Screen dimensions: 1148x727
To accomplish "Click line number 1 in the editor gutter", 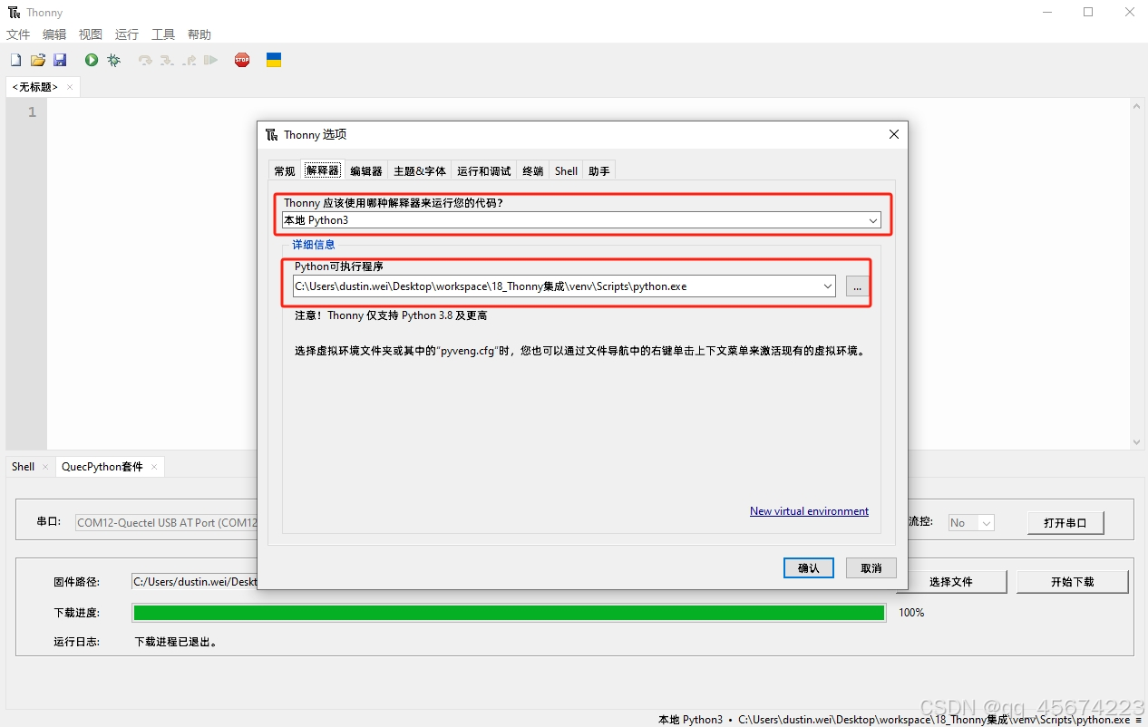I will tap(32, 112).
